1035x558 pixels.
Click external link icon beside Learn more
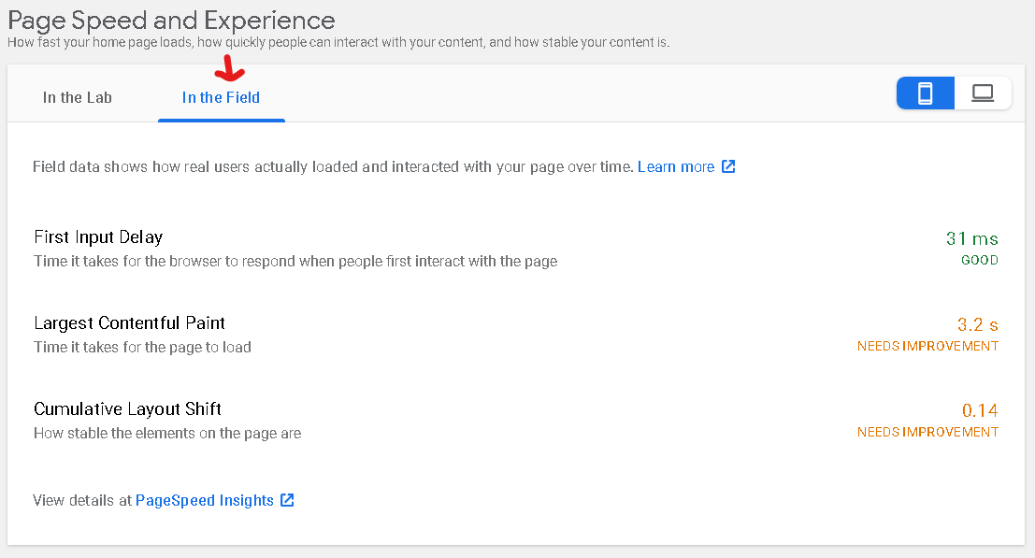point(728,166)
